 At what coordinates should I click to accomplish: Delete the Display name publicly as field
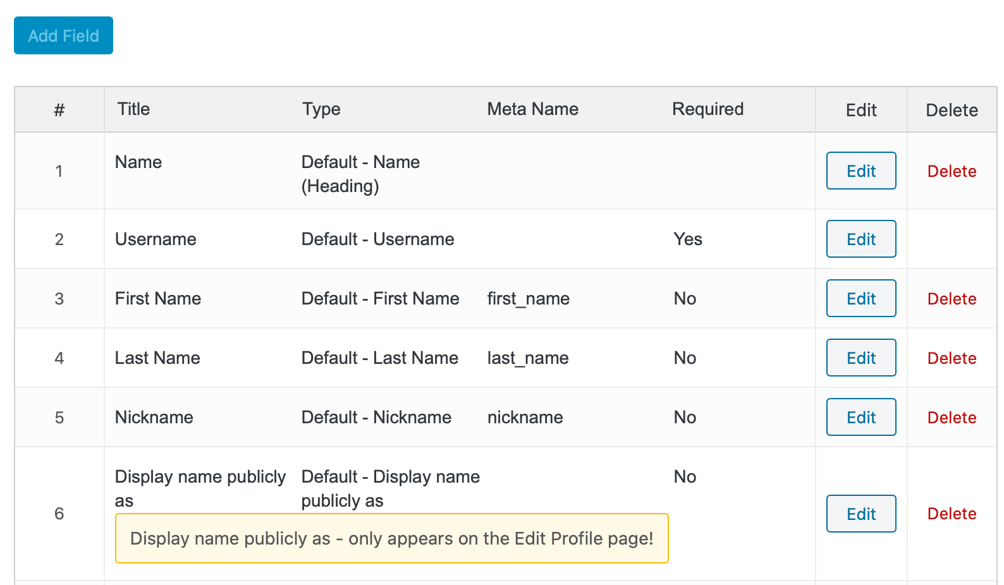952,514
